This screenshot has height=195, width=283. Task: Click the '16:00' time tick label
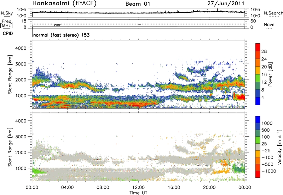point(174,188)
